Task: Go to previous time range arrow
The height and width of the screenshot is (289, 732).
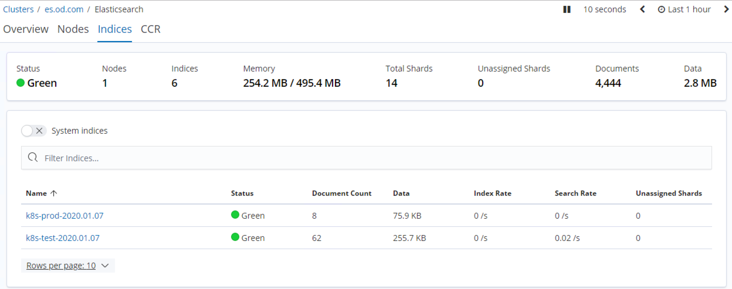Action: (642, 9)
